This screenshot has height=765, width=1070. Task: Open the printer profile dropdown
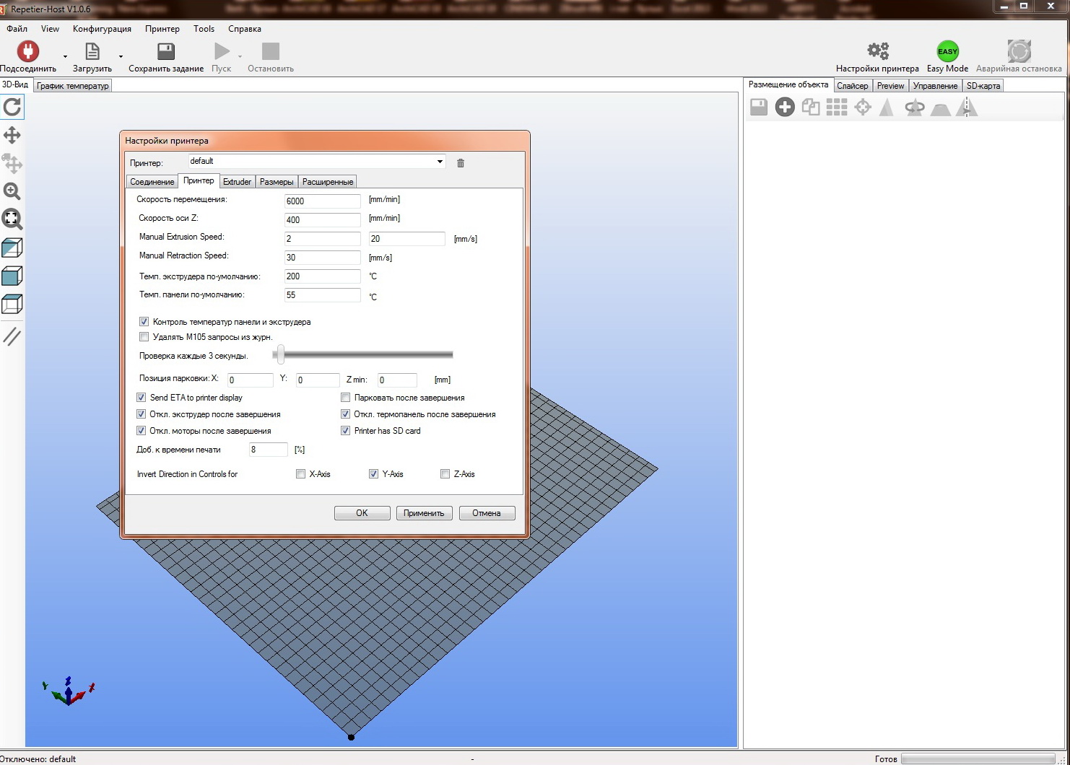coord(440,162)
